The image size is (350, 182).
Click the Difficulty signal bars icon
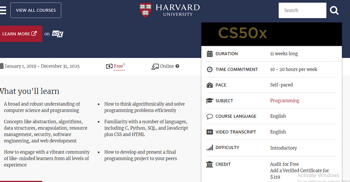[209, 147]
